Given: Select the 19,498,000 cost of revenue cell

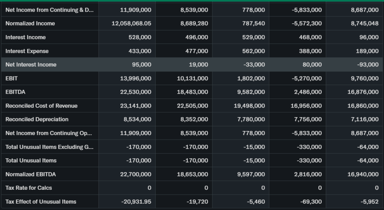Looking at the screenshot, I should [249, 106].
